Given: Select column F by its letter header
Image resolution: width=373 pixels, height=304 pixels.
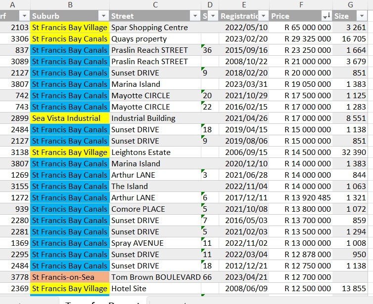Looking at the screenshot, I should point(301,4).
